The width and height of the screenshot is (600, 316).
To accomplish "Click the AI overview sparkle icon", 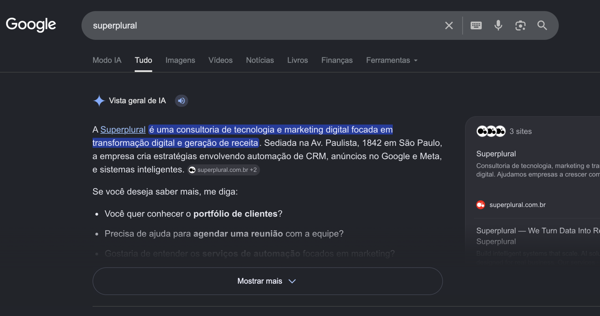I will click(99, 101).
